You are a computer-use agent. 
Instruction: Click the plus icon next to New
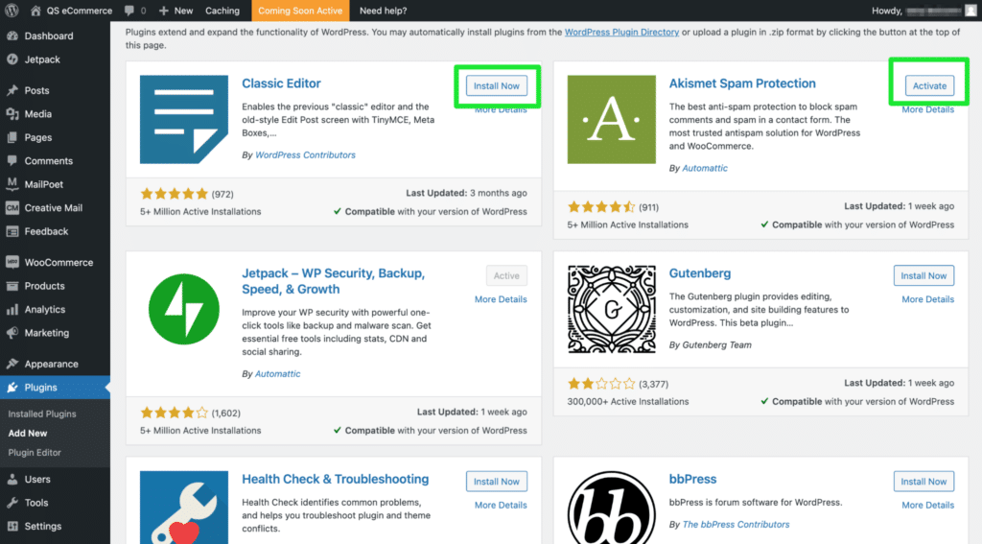[x=163, y=11]
